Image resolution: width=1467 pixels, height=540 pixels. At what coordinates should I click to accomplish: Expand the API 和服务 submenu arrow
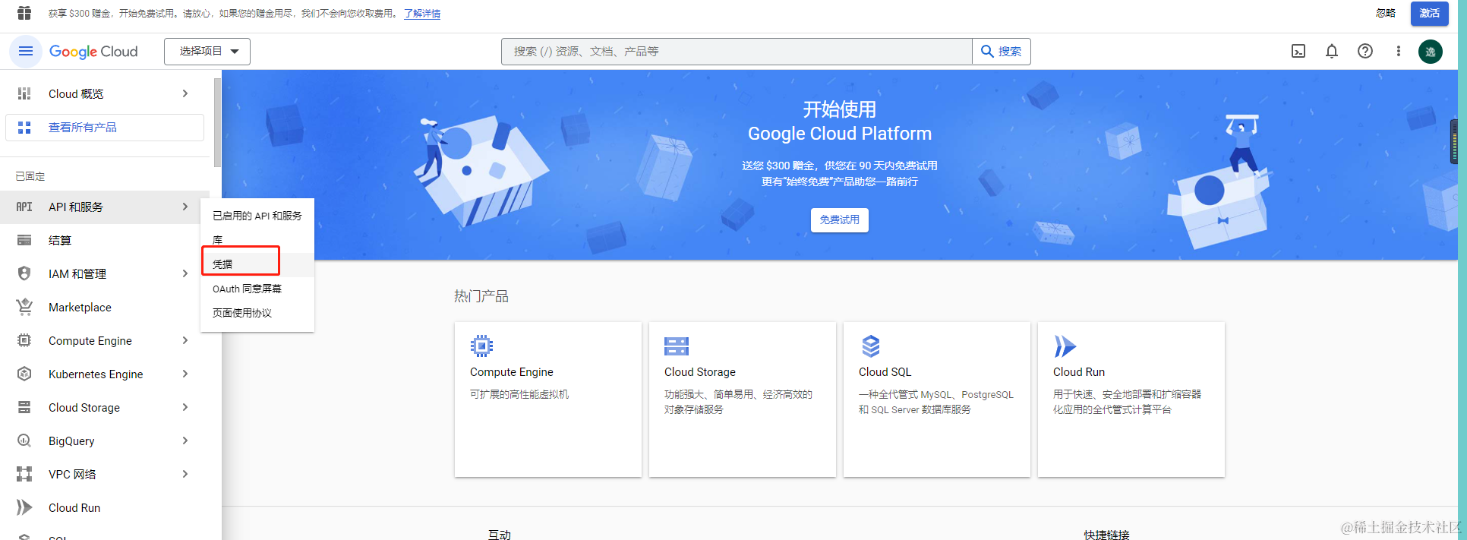[185, 207]
